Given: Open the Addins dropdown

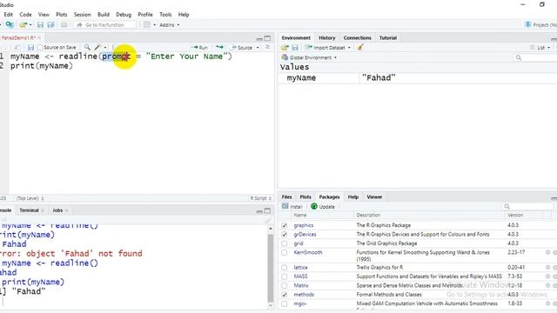Looking at the screenshot, I should pyautogui.click(x=169, y=25).
